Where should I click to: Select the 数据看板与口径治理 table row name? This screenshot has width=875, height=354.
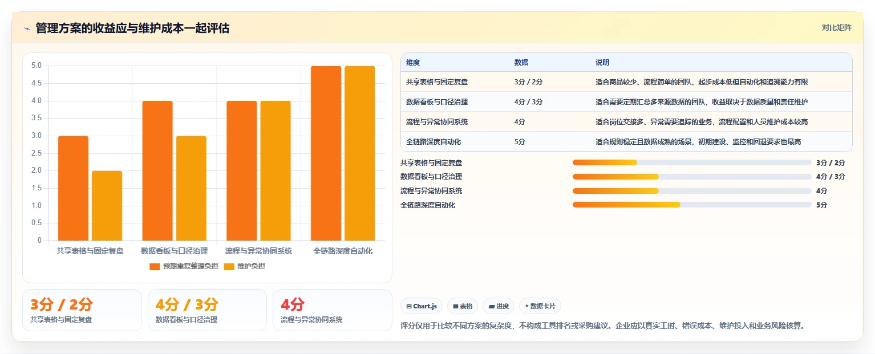coord(437,102)
